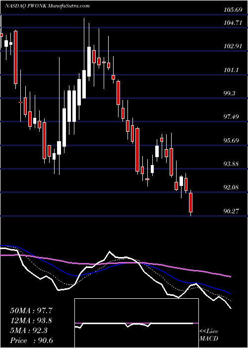Open the MACD inset chart panel
Image resolution: width=248 pixels, height=348 pixels.
136,323
